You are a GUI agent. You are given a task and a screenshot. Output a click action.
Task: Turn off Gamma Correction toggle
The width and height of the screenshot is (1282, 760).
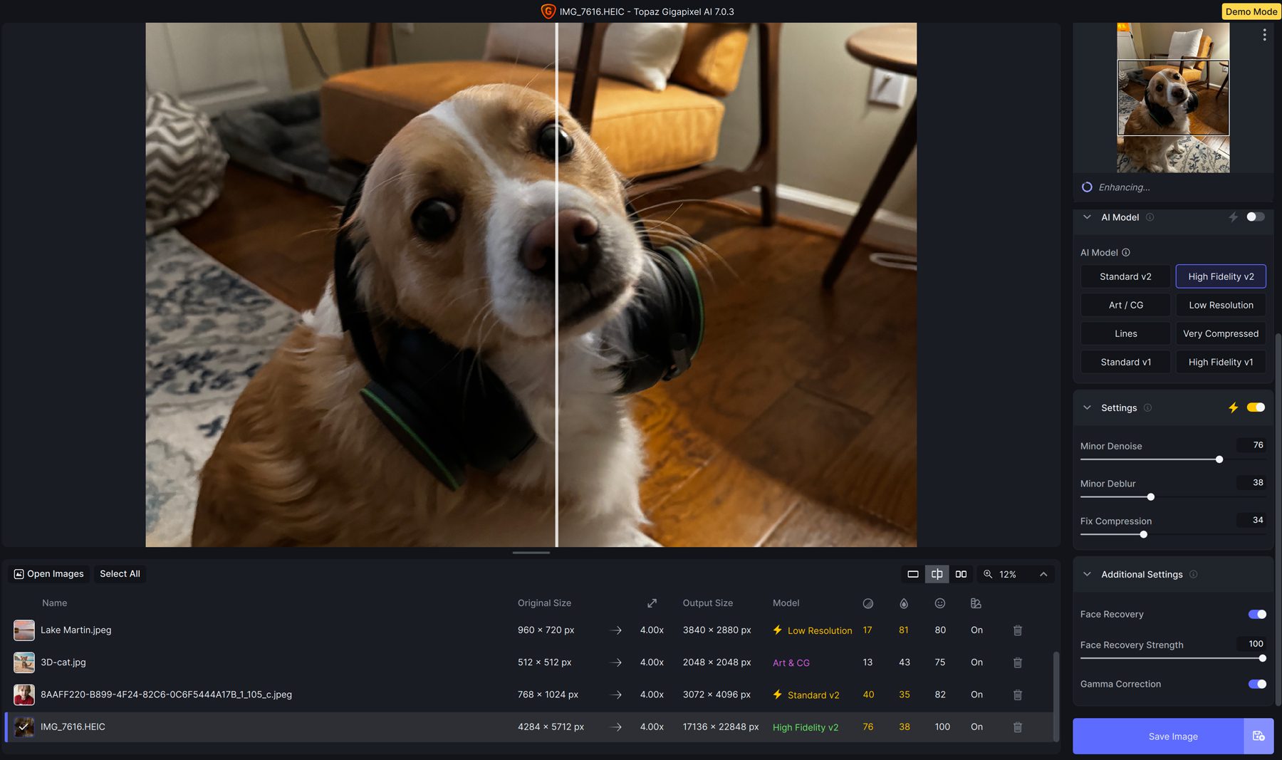(1256, 684)
